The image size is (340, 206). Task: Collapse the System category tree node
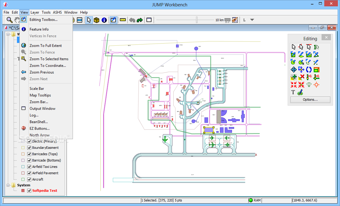(x=8, y=185)
